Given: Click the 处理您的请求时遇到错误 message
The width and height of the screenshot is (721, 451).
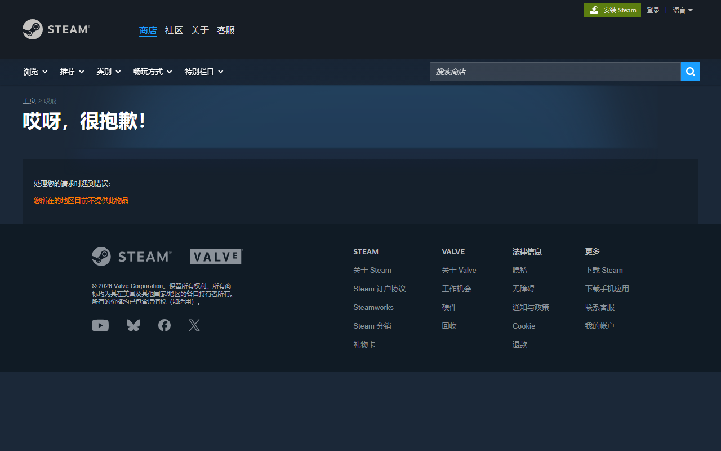Looking at the screenshot, I should [x=72, y=184].
